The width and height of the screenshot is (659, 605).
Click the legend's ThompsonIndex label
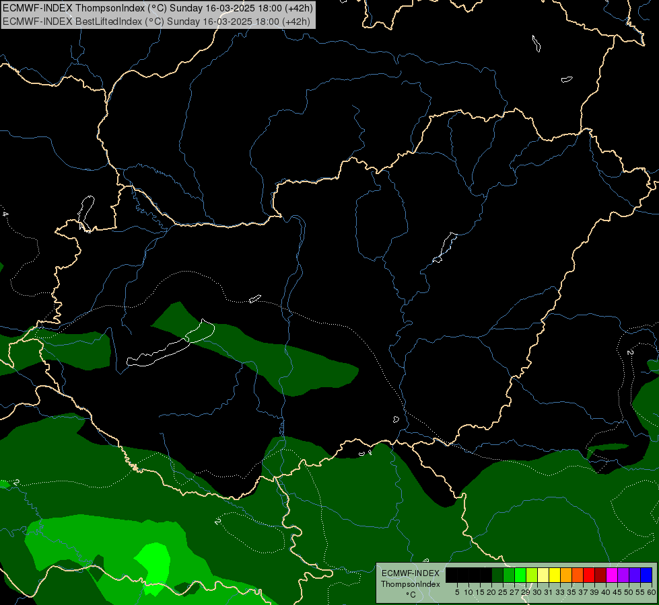coord(411,584)
